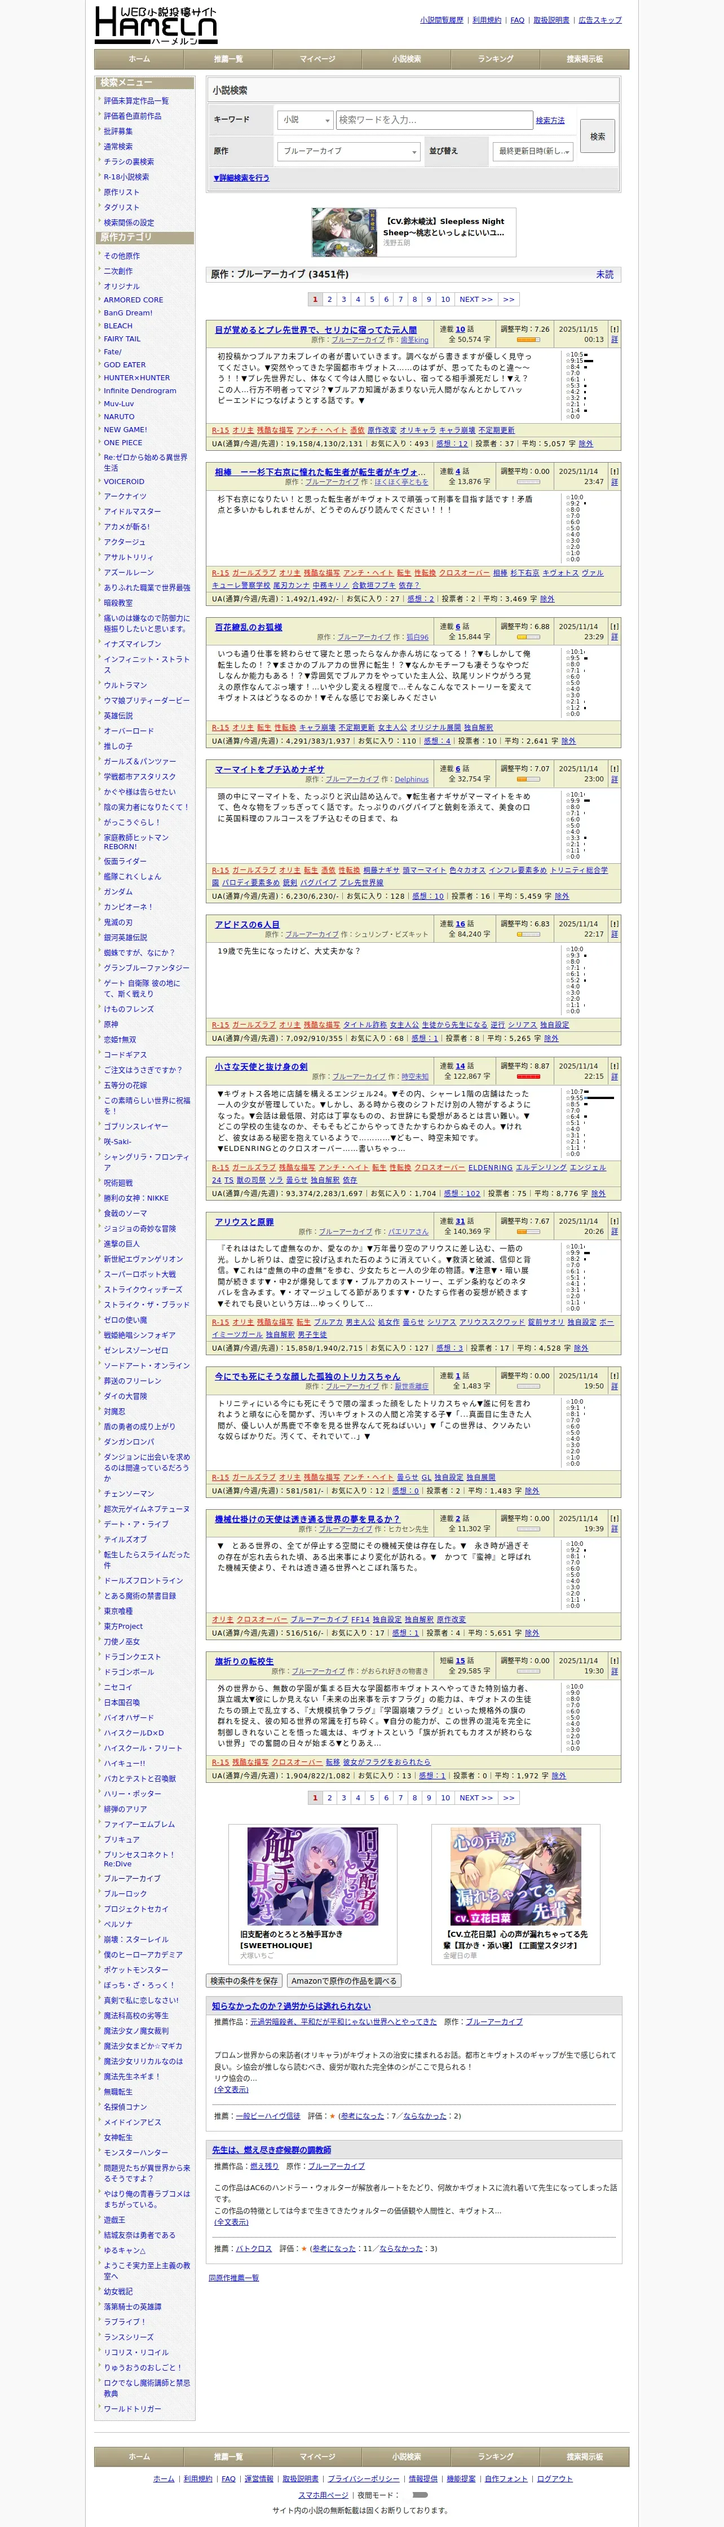Viewport: 724px width, 2527px height.
Task: Open the 小説 keyword type dropdown
Action: click(305, 120)
